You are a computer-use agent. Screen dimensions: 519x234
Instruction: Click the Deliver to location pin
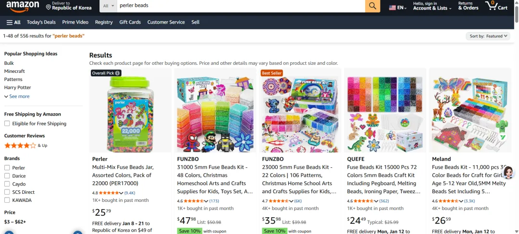49,7
